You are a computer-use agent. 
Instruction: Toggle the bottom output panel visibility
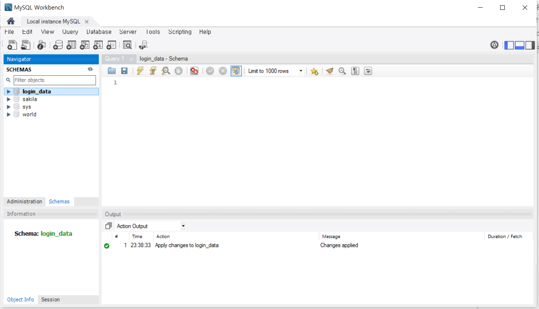click(x=520, y=45)
